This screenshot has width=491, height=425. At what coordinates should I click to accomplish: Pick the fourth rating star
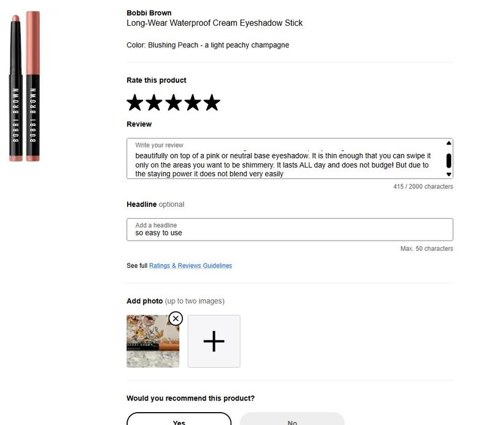click(193, 103)
